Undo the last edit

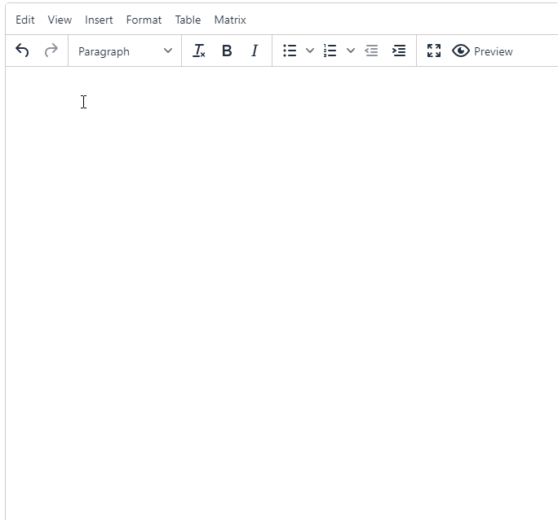tap(22, 51)
